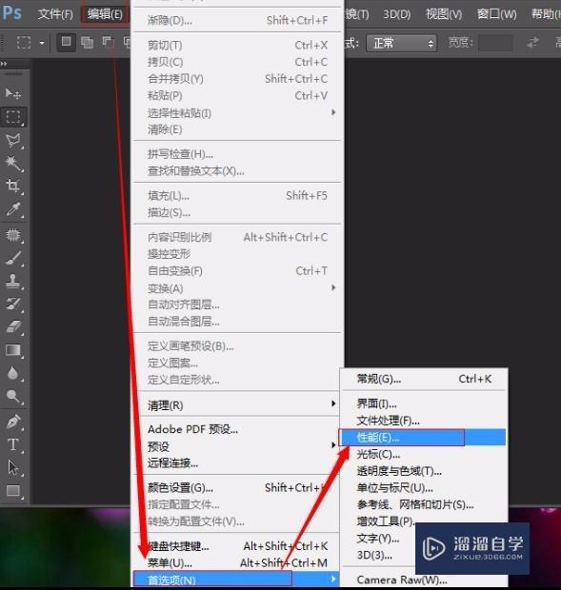Choose 单位与标尺(U)... preferences entry
This screenshot has height=590, width=561.
pos(424,487)
